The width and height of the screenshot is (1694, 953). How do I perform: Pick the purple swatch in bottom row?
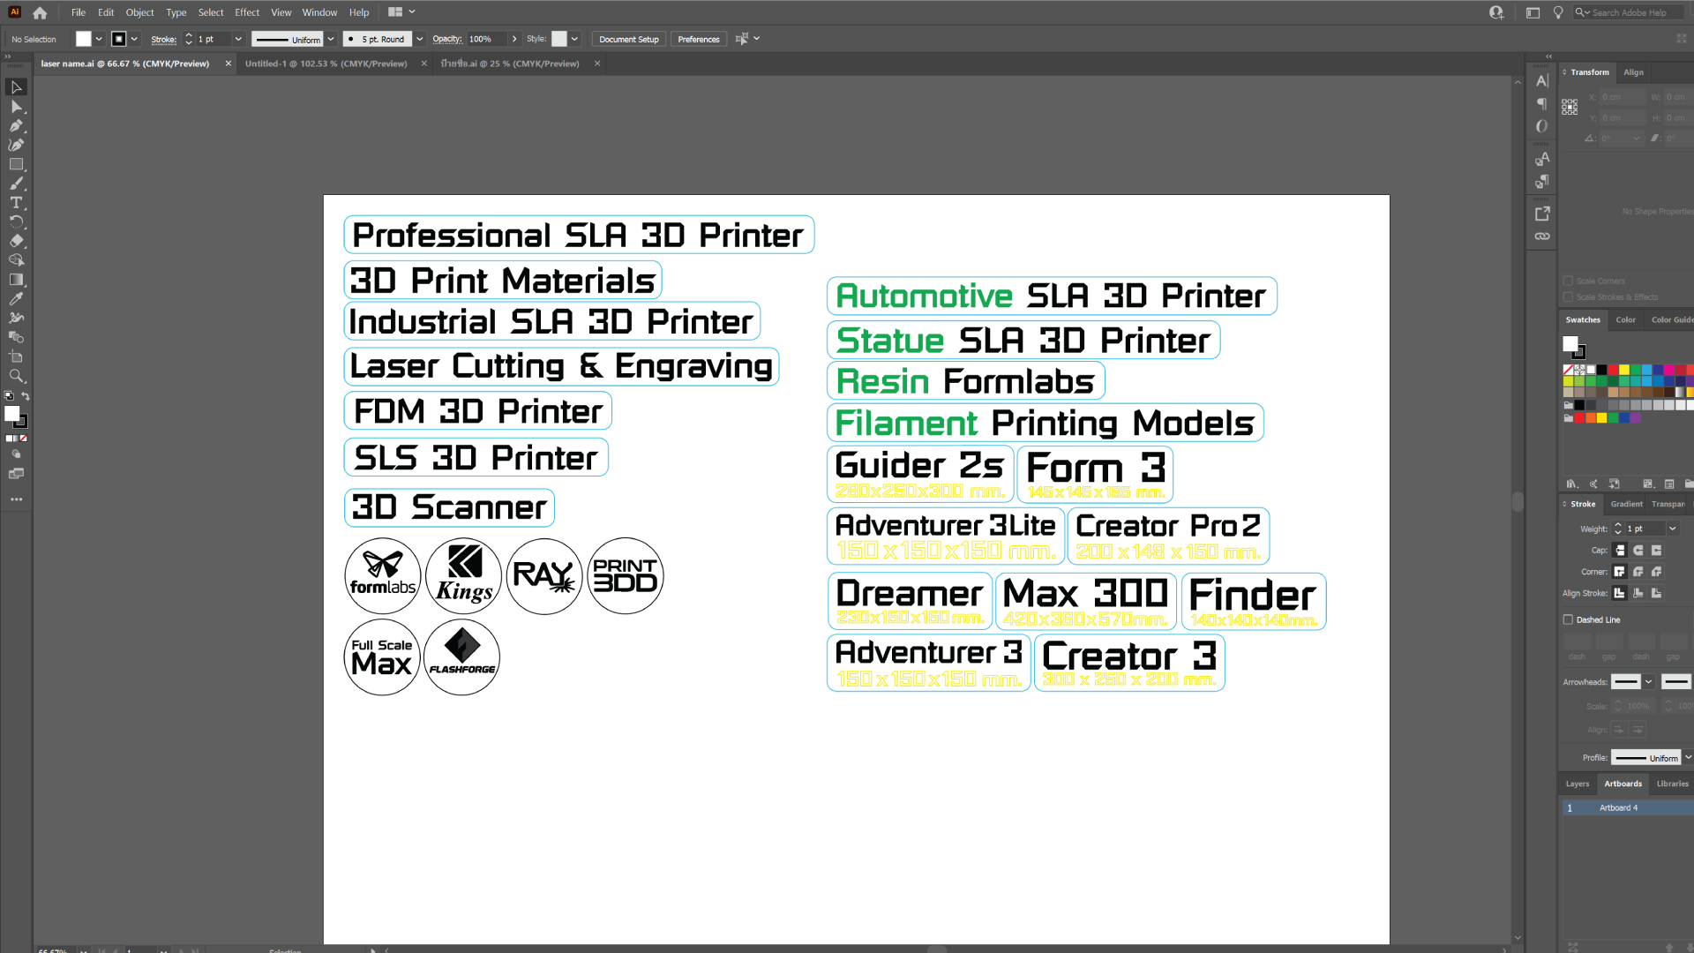1636,417
